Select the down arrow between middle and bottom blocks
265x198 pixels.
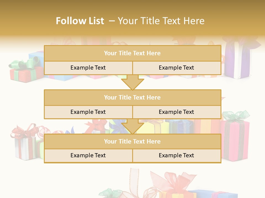coord(132,127)
